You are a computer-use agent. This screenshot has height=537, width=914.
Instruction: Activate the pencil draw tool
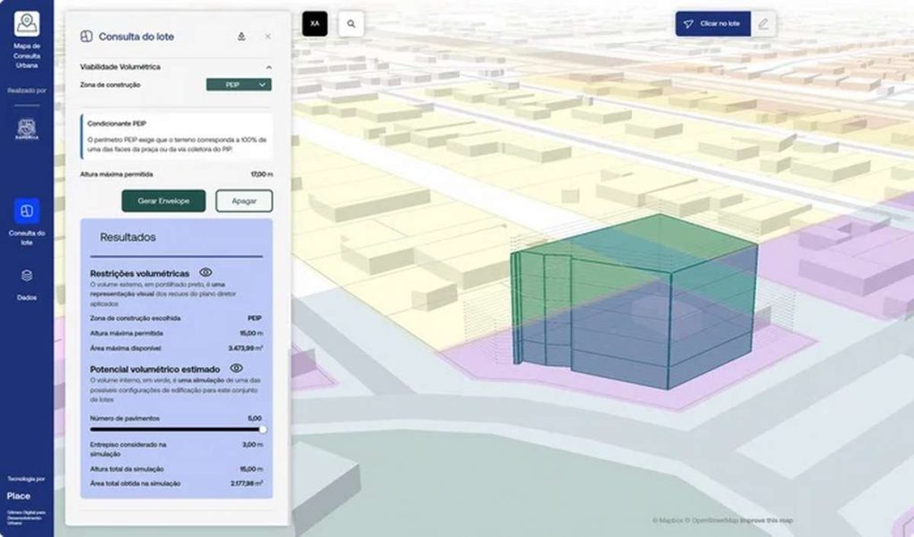[x=763, y=24]
